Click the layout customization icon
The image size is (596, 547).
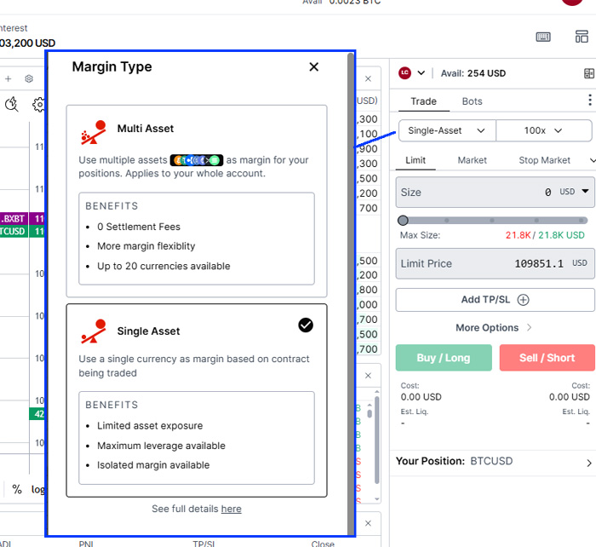(x=582, y=37)
